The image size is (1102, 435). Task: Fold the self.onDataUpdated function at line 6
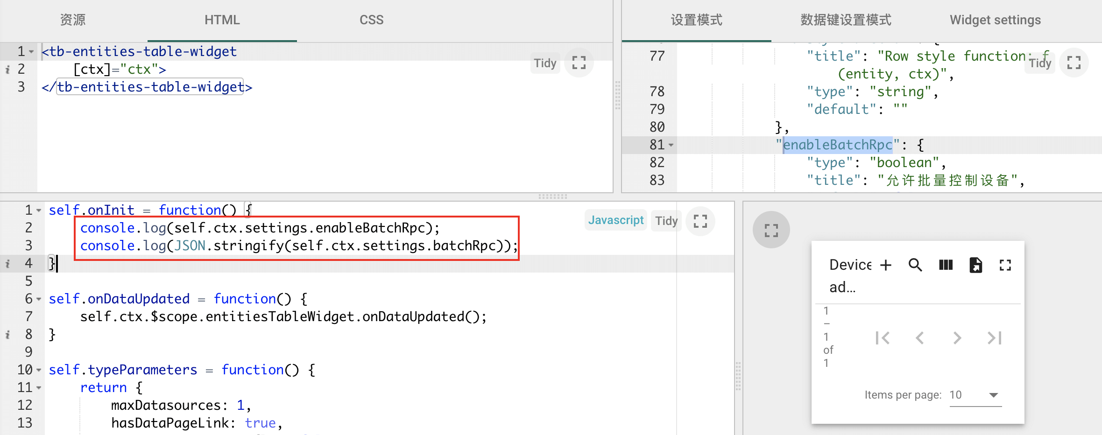[x=39, y=299]
